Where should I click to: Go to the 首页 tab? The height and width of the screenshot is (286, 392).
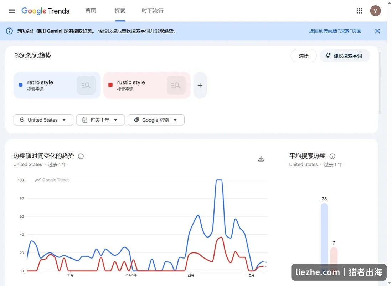coord(91,11)
